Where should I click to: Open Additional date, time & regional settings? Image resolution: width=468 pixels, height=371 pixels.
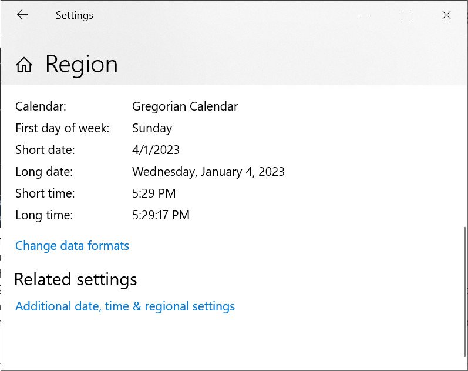(x=125, y=306)
